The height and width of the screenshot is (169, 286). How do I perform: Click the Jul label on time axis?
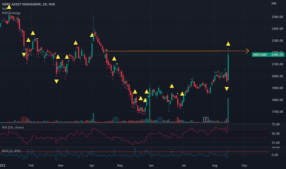pyautogui.click(x=184, y=165)
